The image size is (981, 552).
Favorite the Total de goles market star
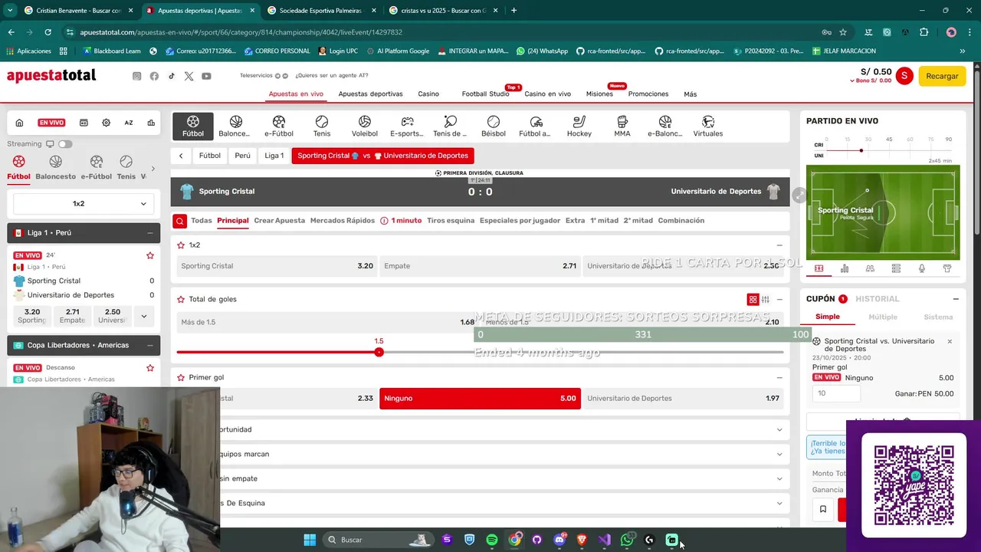181,300
